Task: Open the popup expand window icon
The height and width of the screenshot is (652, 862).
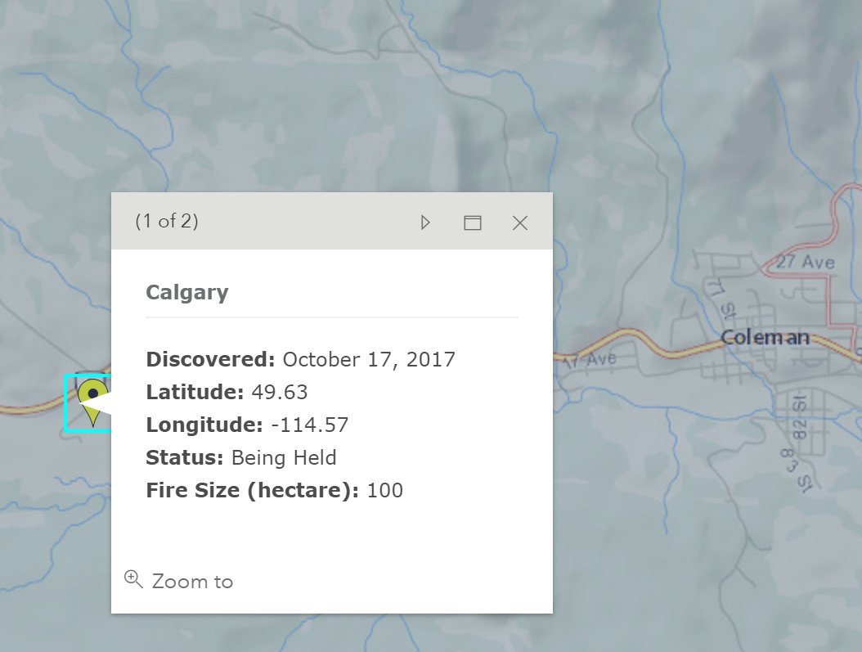Action: (x=472, y=222)
